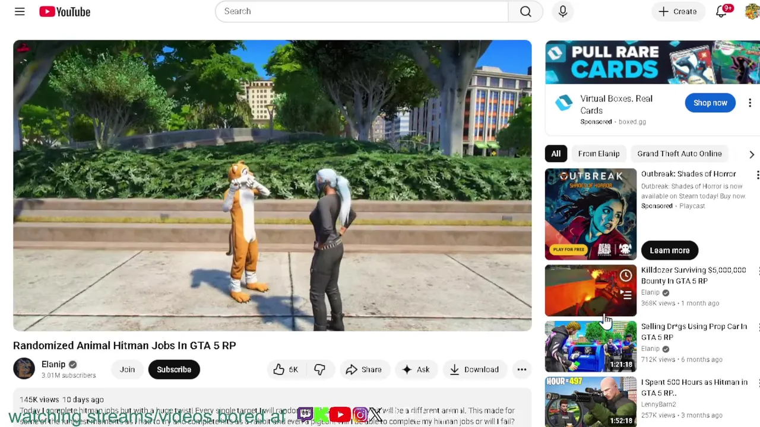Open I Spent 500 Hours as Hitman title
This screenshot has width=760, height=427.
(x=694, y=387)
